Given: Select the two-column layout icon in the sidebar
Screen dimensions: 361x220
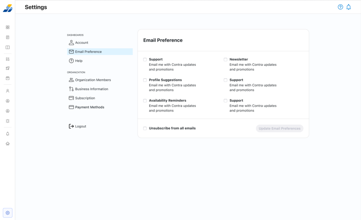Looking at the screenshot, I should point(8,47).
